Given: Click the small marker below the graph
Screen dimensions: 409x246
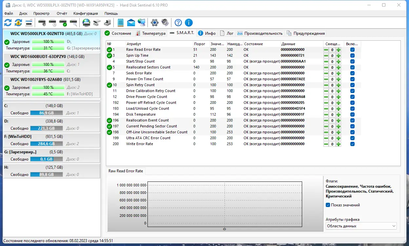Looking at the screenshot, I should coord(224,229).
